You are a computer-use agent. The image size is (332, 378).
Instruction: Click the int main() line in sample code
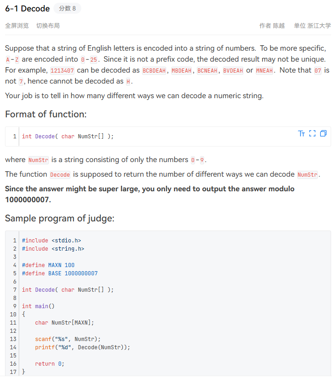click(x=38, y=306)
